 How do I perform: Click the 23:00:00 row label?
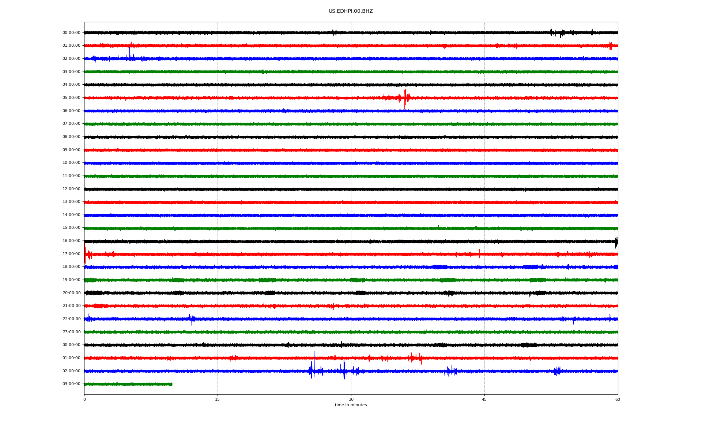coord(71,332)
